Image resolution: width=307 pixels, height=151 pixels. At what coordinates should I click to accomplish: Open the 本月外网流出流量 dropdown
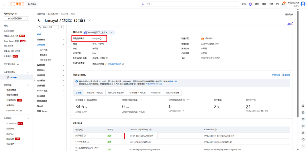point(140,100)
